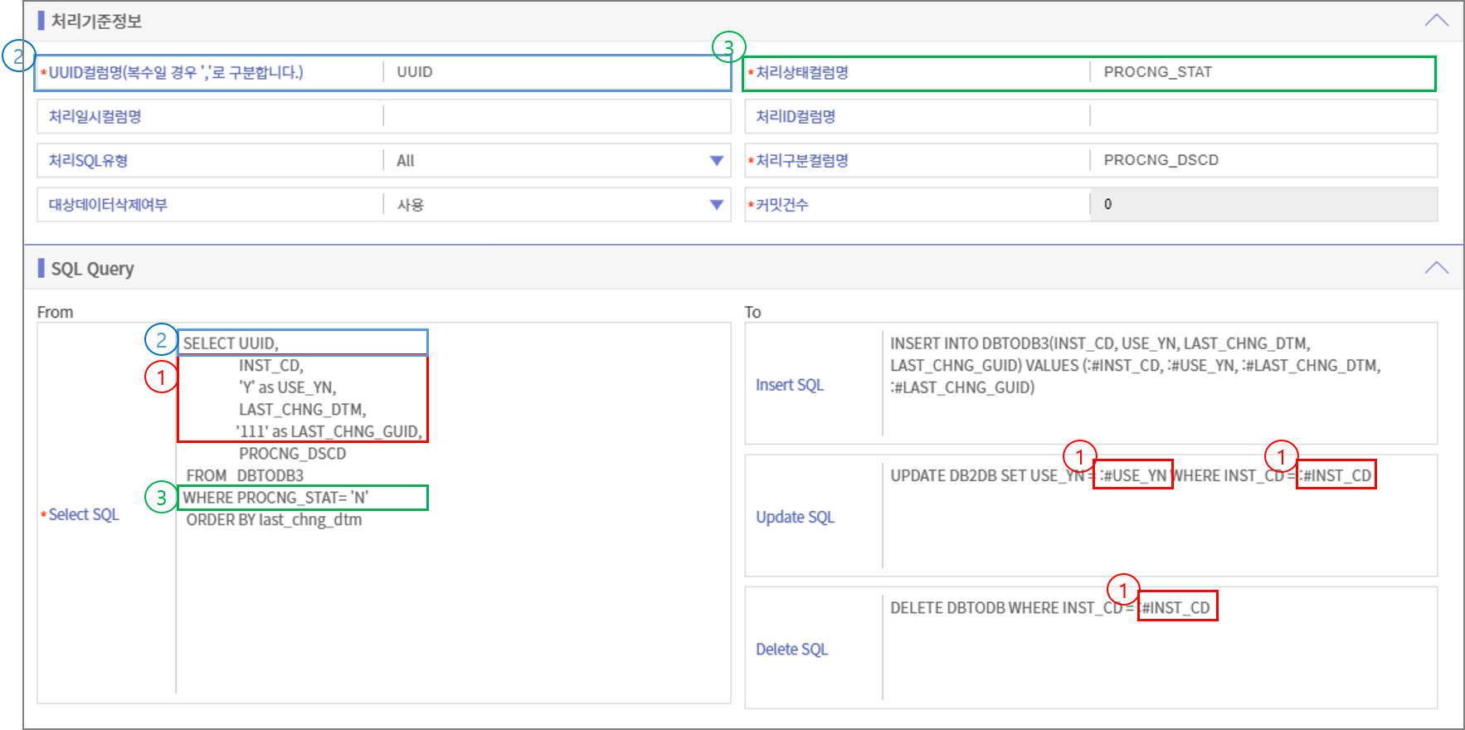Click the 처리구분컬럼명 label
Image resolution: width=1465 pixels, height=730 pixels.
point(801,161)
